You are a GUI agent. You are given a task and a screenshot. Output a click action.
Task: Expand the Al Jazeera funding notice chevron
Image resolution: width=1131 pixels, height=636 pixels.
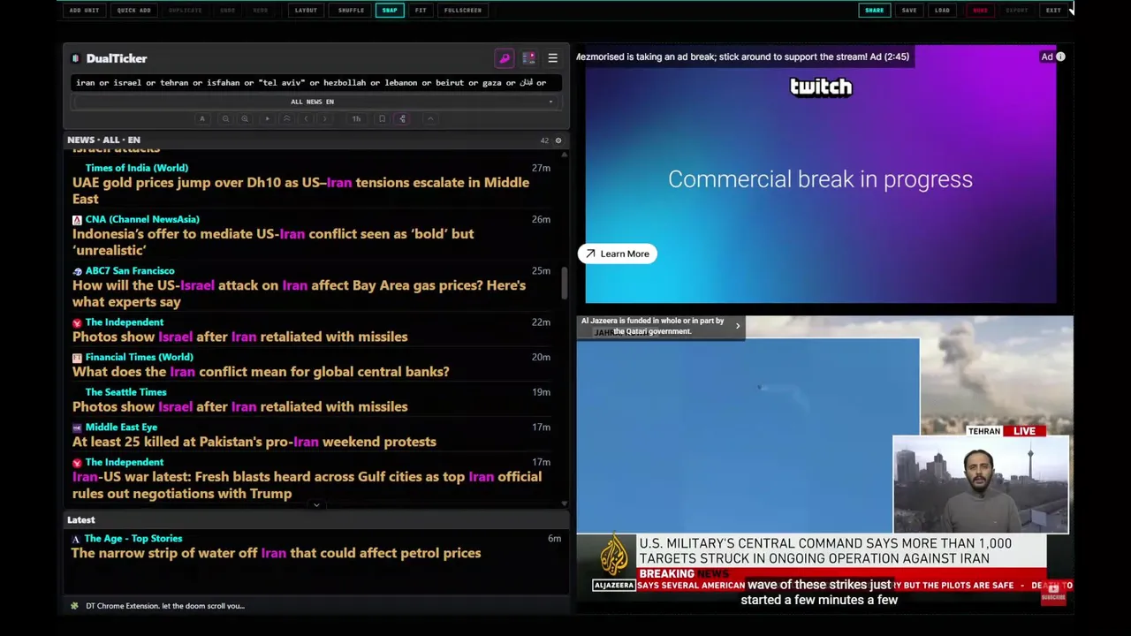click(x=738, y=326)
